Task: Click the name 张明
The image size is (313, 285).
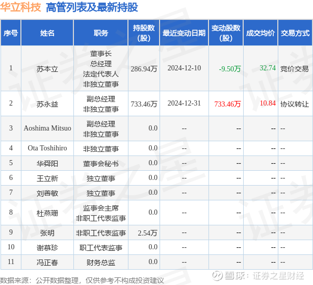Action: 47,233
